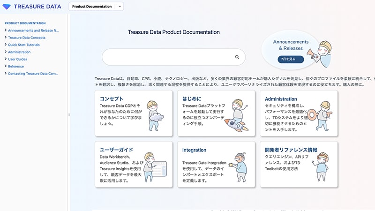Viewport: 375px width, 211px height.
Task: Open the はじめに card title
Action: (x=192, y=98)
